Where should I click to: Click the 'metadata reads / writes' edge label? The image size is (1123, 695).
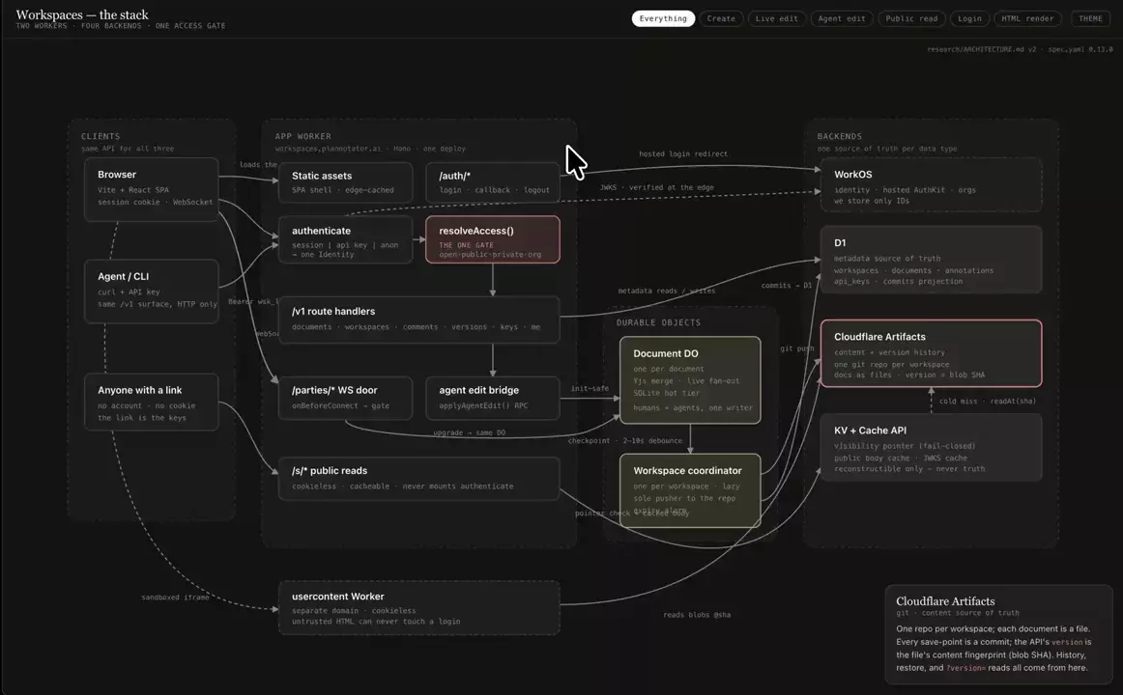(667, 291)
